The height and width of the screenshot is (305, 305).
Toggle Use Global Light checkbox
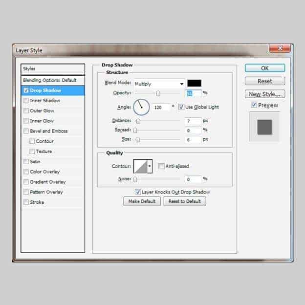pos(181,107)
